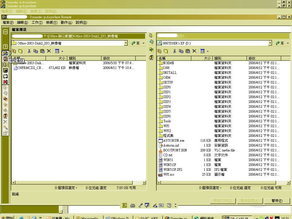Delete selected item in left pane toolbar
The image size is (292, 219).
(49, 51)
